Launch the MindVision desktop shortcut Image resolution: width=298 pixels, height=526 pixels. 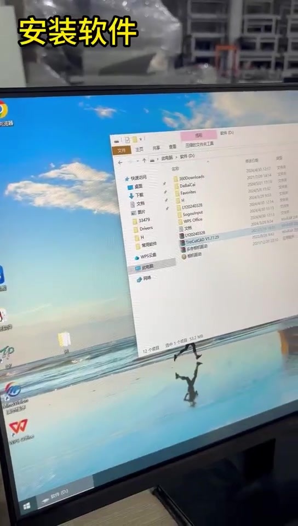[14, 398]
